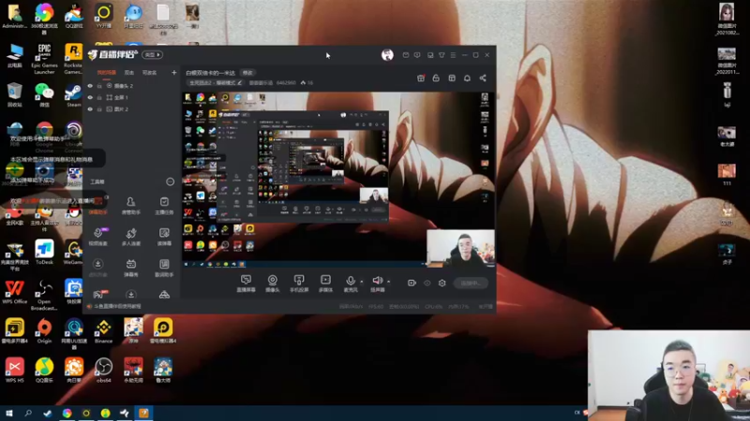750x421 pixels.
Task: Click the start streaming button
Action: [x=471, y=283]
